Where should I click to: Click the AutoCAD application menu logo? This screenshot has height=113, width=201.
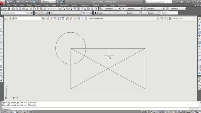tap(2, 3)
